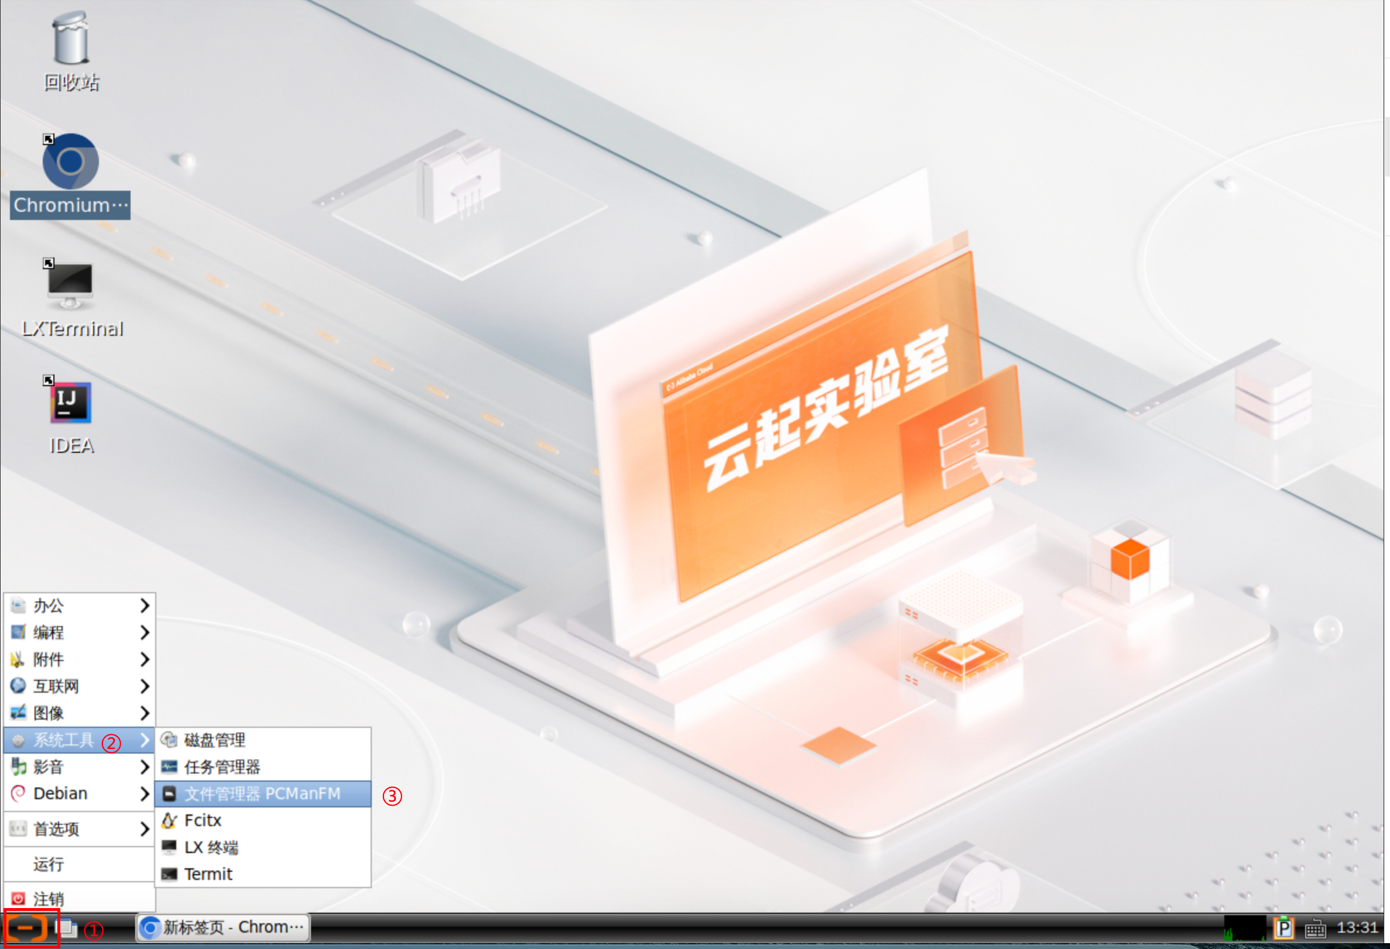Click the 运行 menu entry
The width and height of the screenshot is (1390, 949).
coord(48,864)
